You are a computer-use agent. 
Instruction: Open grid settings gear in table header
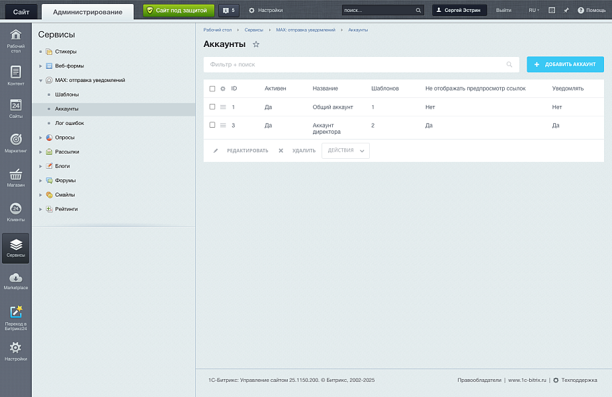tap(223, 89)
